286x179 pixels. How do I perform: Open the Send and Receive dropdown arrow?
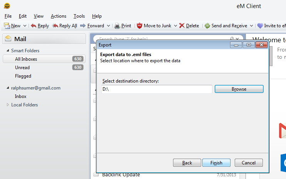(251, 26)
